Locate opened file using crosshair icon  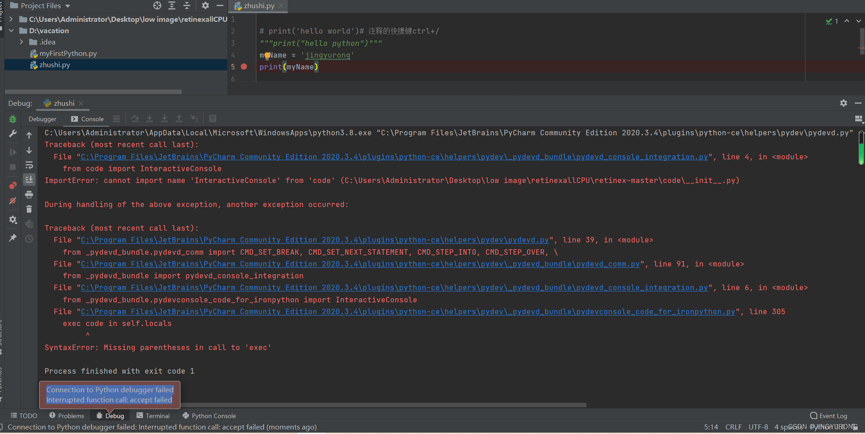(157, 5)
